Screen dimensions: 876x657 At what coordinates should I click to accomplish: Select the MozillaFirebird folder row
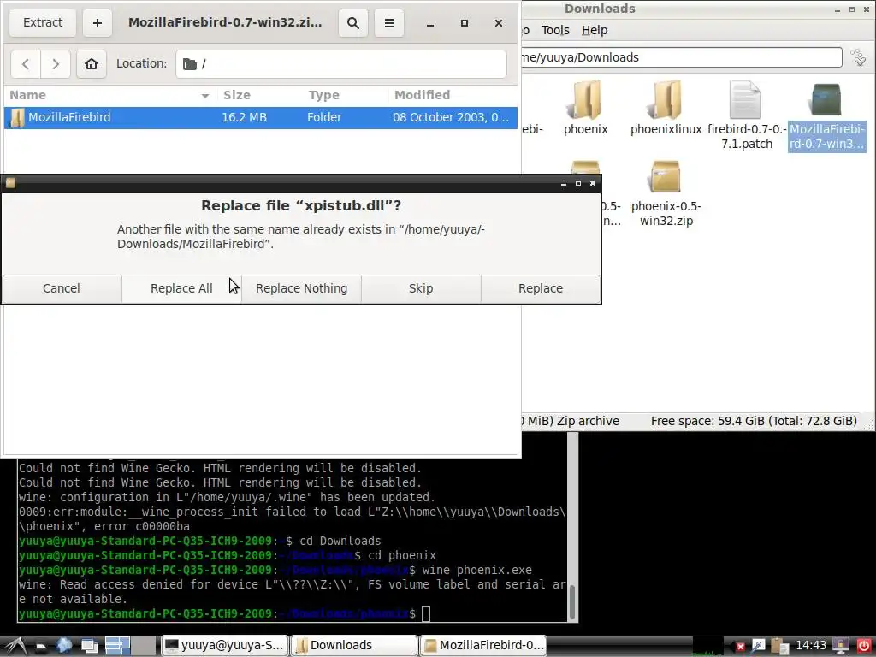click(x=261, y=117)
